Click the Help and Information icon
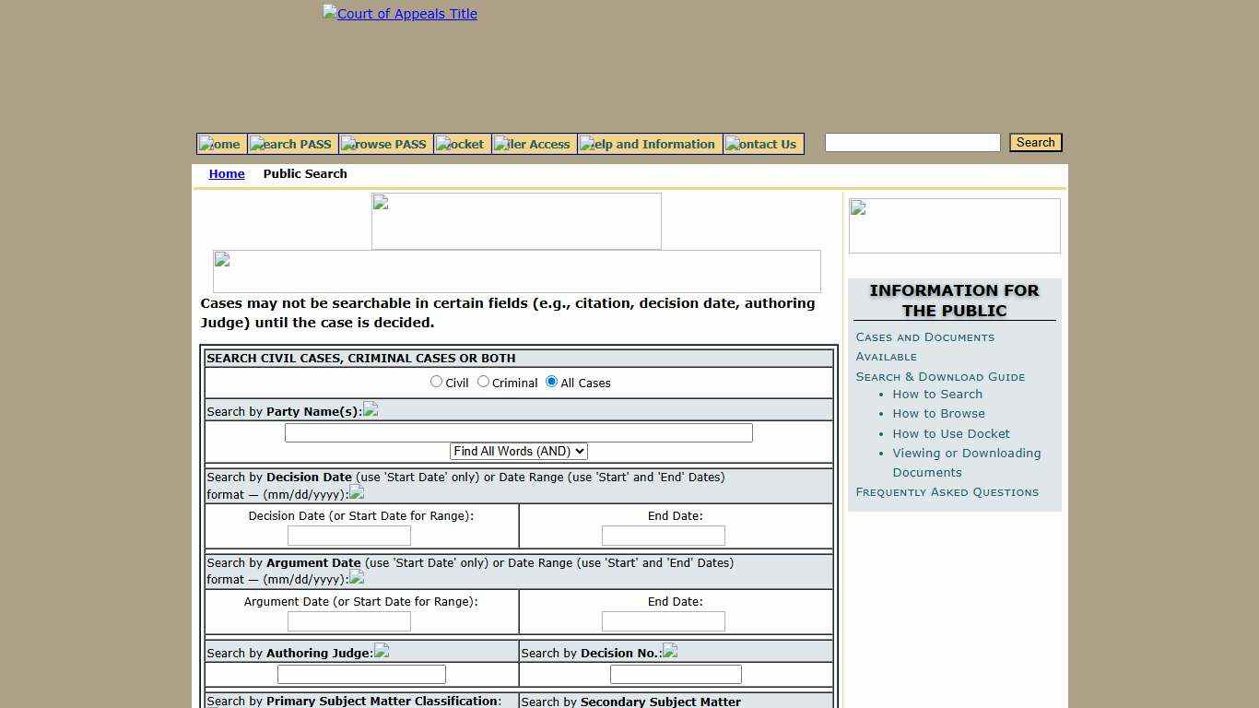 click(648, 144)
